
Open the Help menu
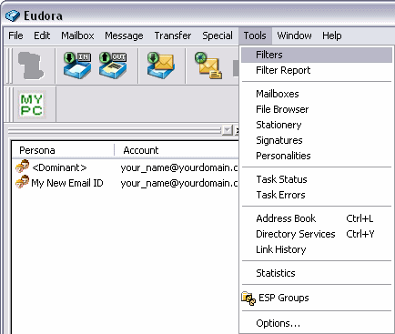tap(332, 35)
